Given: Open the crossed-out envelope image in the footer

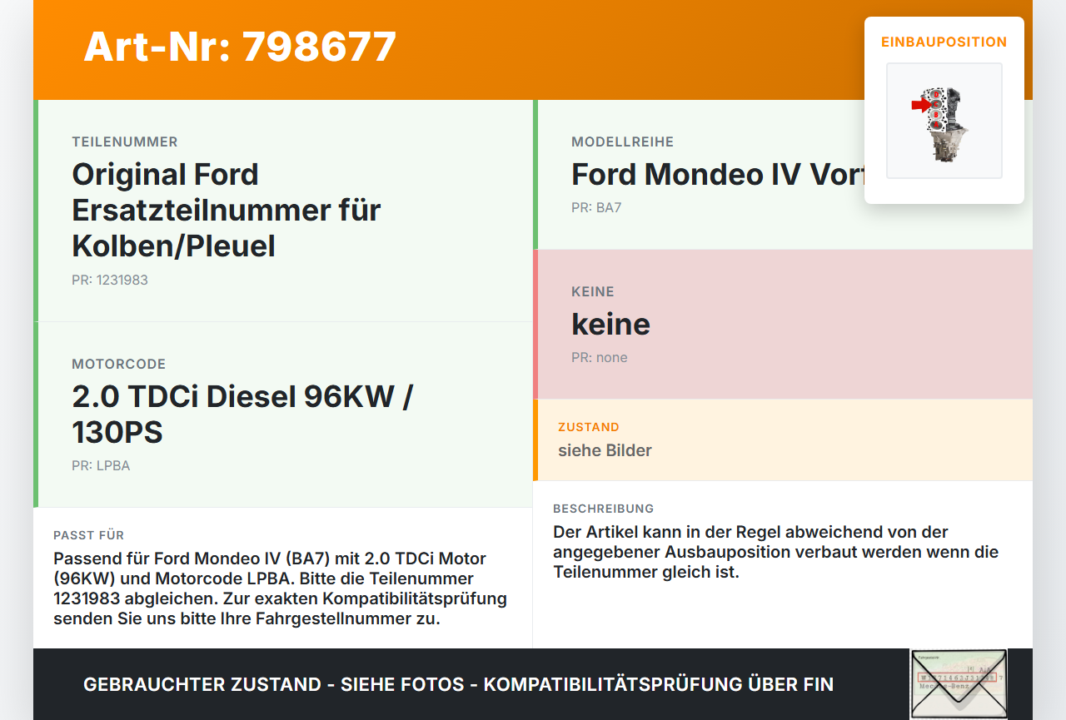Looking at the screenshot, I should click(x=959, y=684).
